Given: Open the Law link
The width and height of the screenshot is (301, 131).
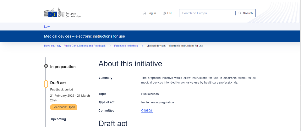Looking at the screenshot, I should tap(47, 27).
